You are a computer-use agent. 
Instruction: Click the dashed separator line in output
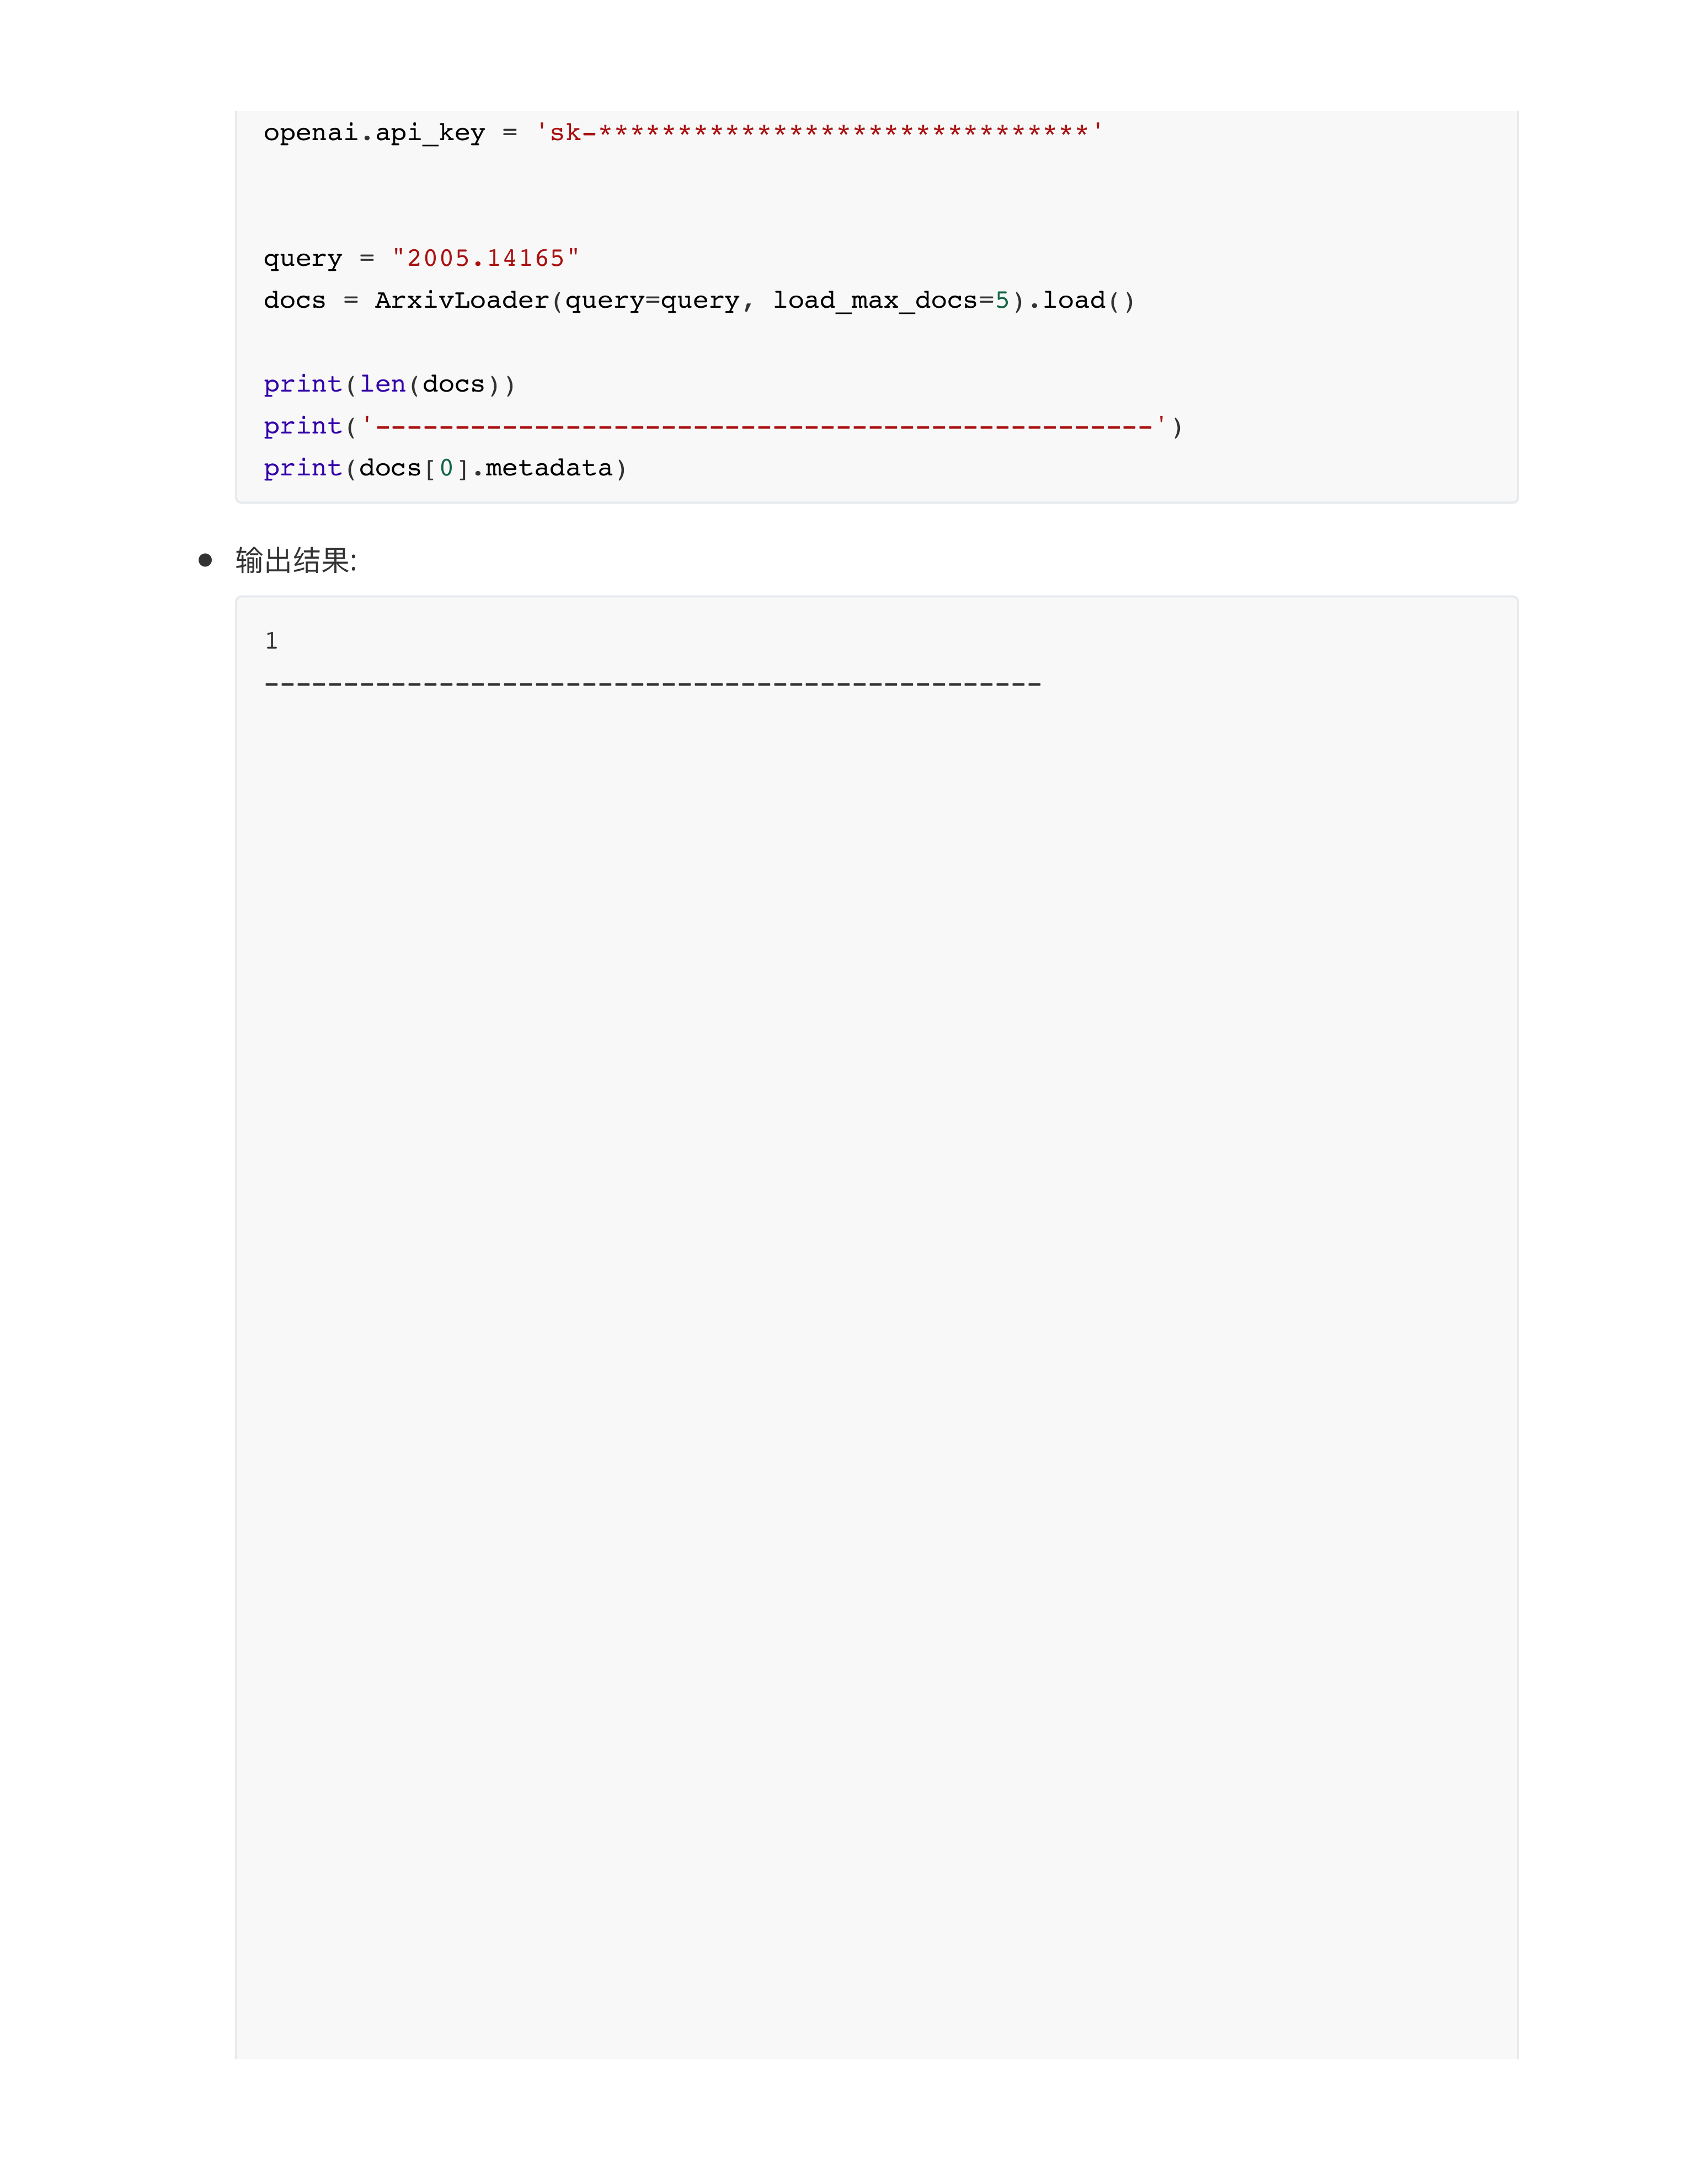(x=652, y=684)
